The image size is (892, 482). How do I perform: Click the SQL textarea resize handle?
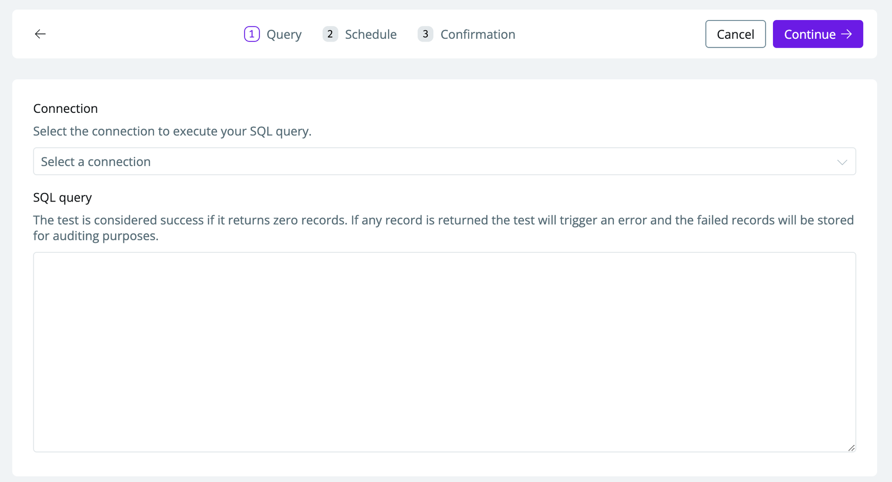(851, 448)
